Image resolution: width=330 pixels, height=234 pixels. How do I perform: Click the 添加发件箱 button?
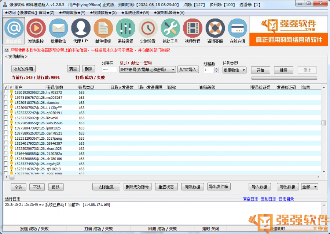[23, 69]
